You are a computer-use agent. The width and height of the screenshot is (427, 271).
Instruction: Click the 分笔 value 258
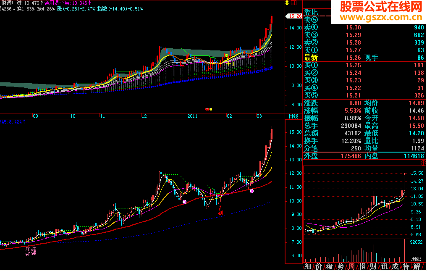356,149
